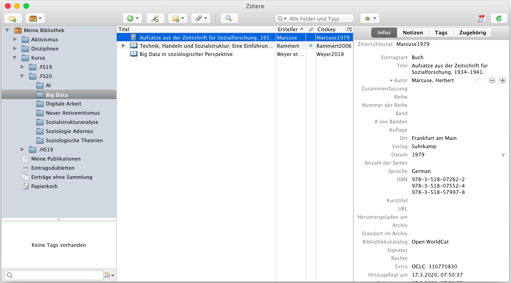Image resolution: width=511 pixels, height=283 pixels.
Task: Sort by attachment paperclip column header
Action: (x=311, y=29)
